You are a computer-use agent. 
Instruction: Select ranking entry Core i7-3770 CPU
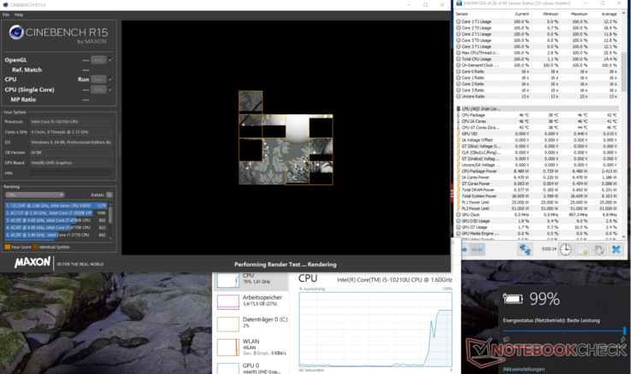click(x=56, y=235)
